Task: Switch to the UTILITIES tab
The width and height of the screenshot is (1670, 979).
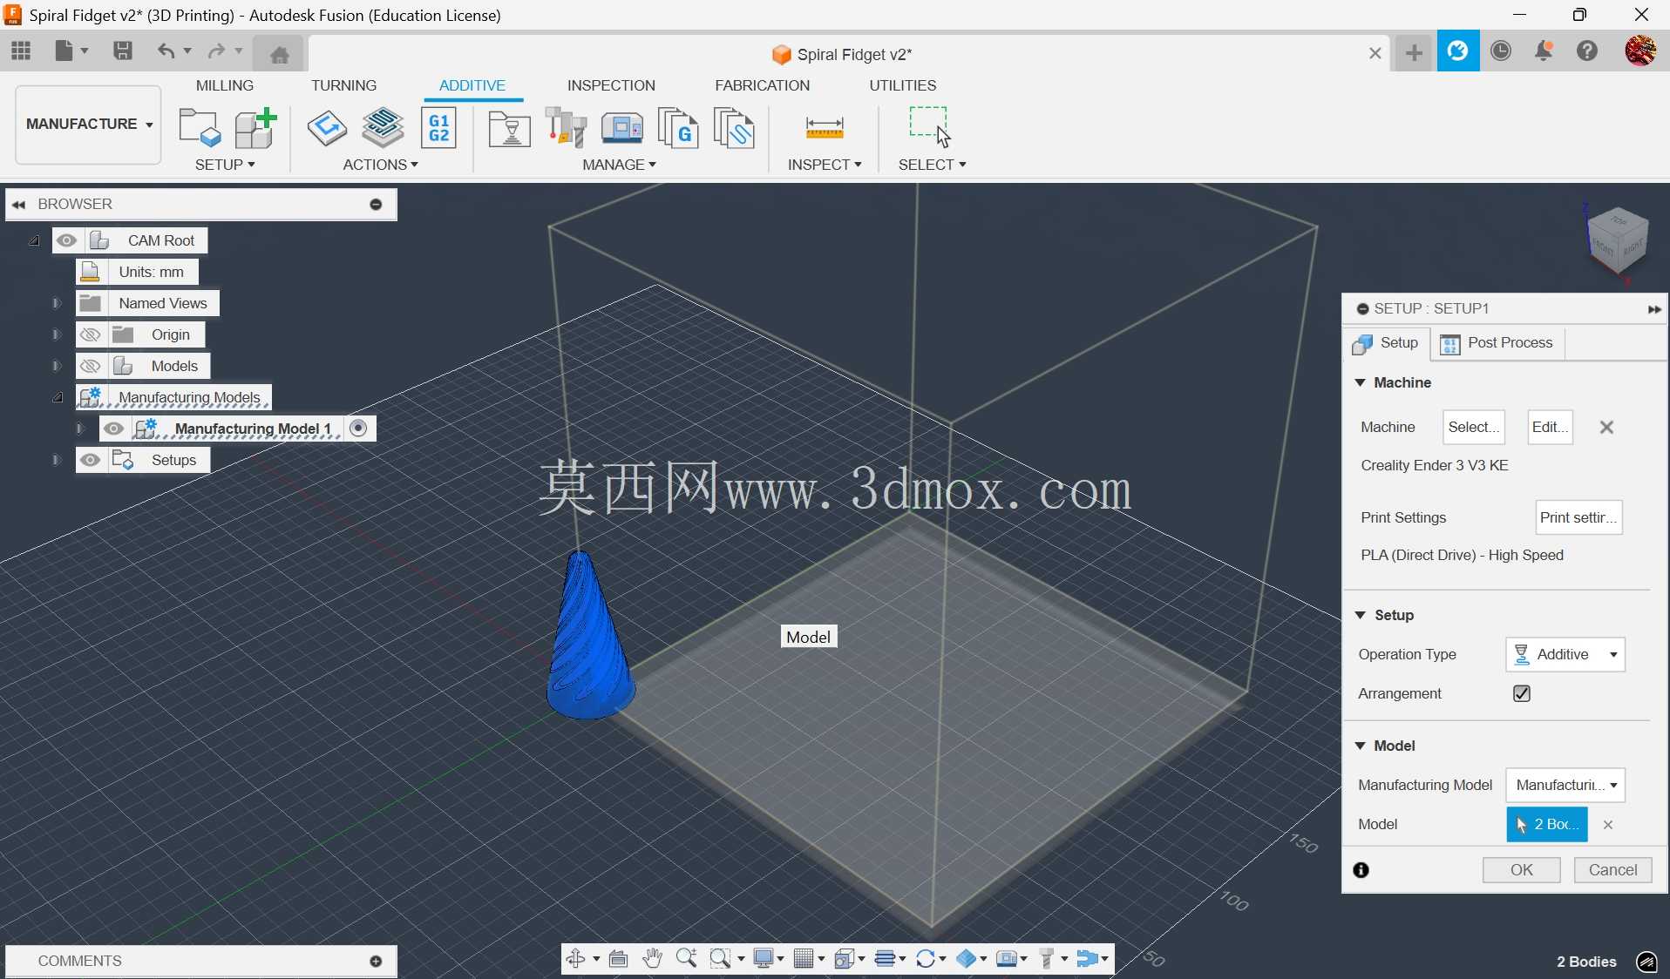Action: click(x=902, y=85)
